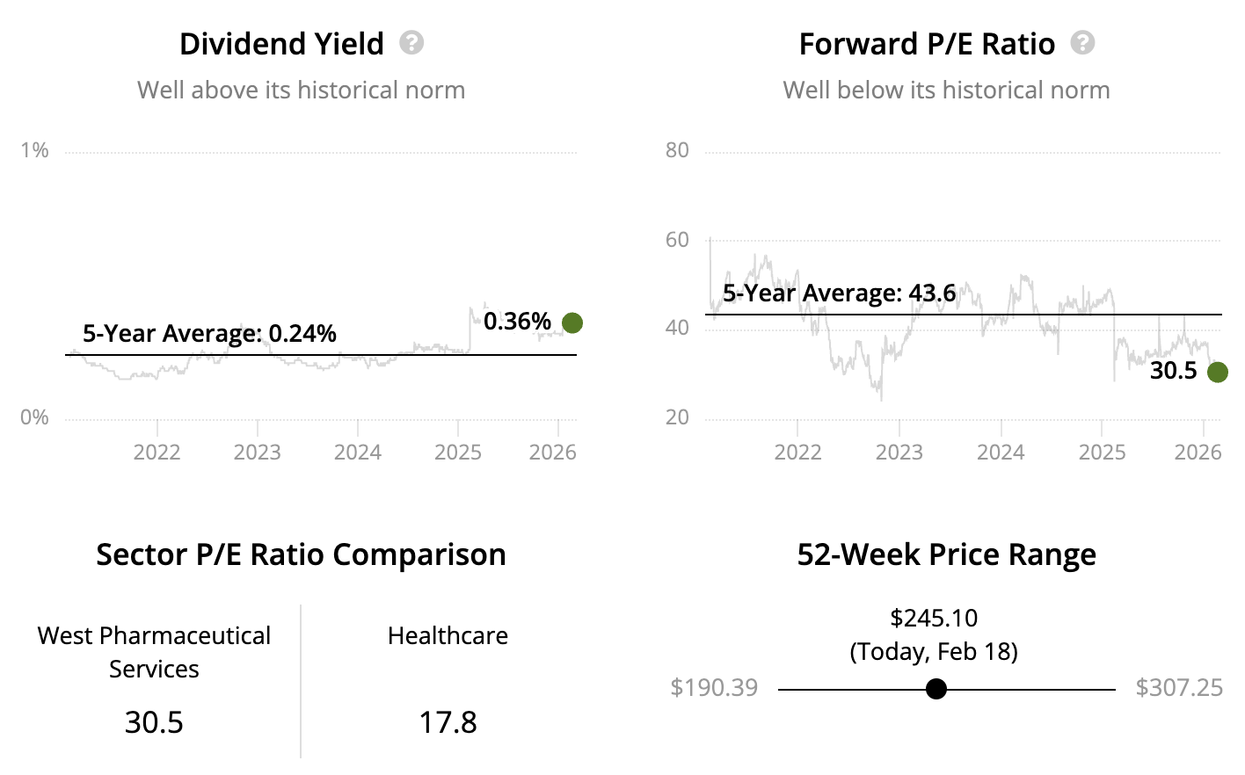
Task: Click "Well above its historical norm" text
Action: click(x=301, y=91)
